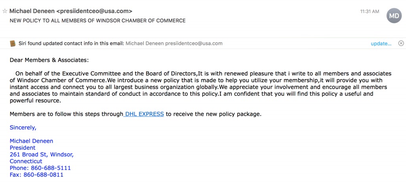The width and height of the screenshot is (406, 183).
Task: Click the Connecticut line in signature
Action: click(x=26, y=161)
